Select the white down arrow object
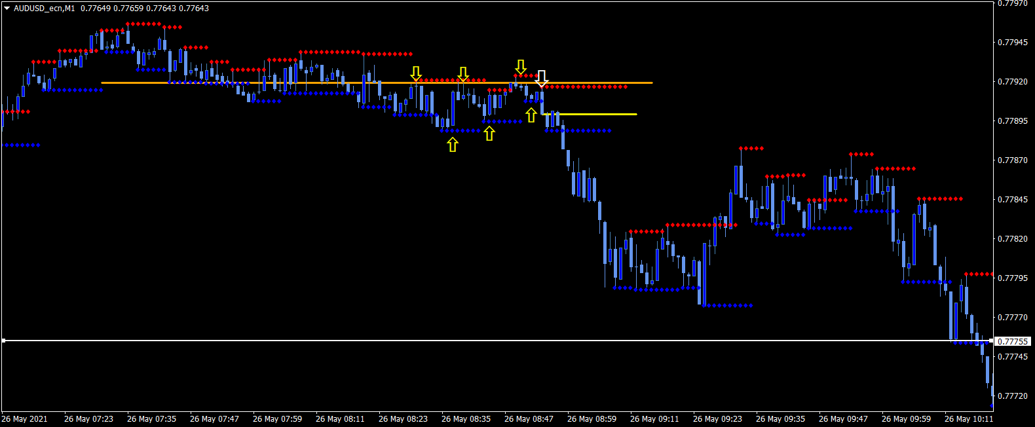 point(542,79)
